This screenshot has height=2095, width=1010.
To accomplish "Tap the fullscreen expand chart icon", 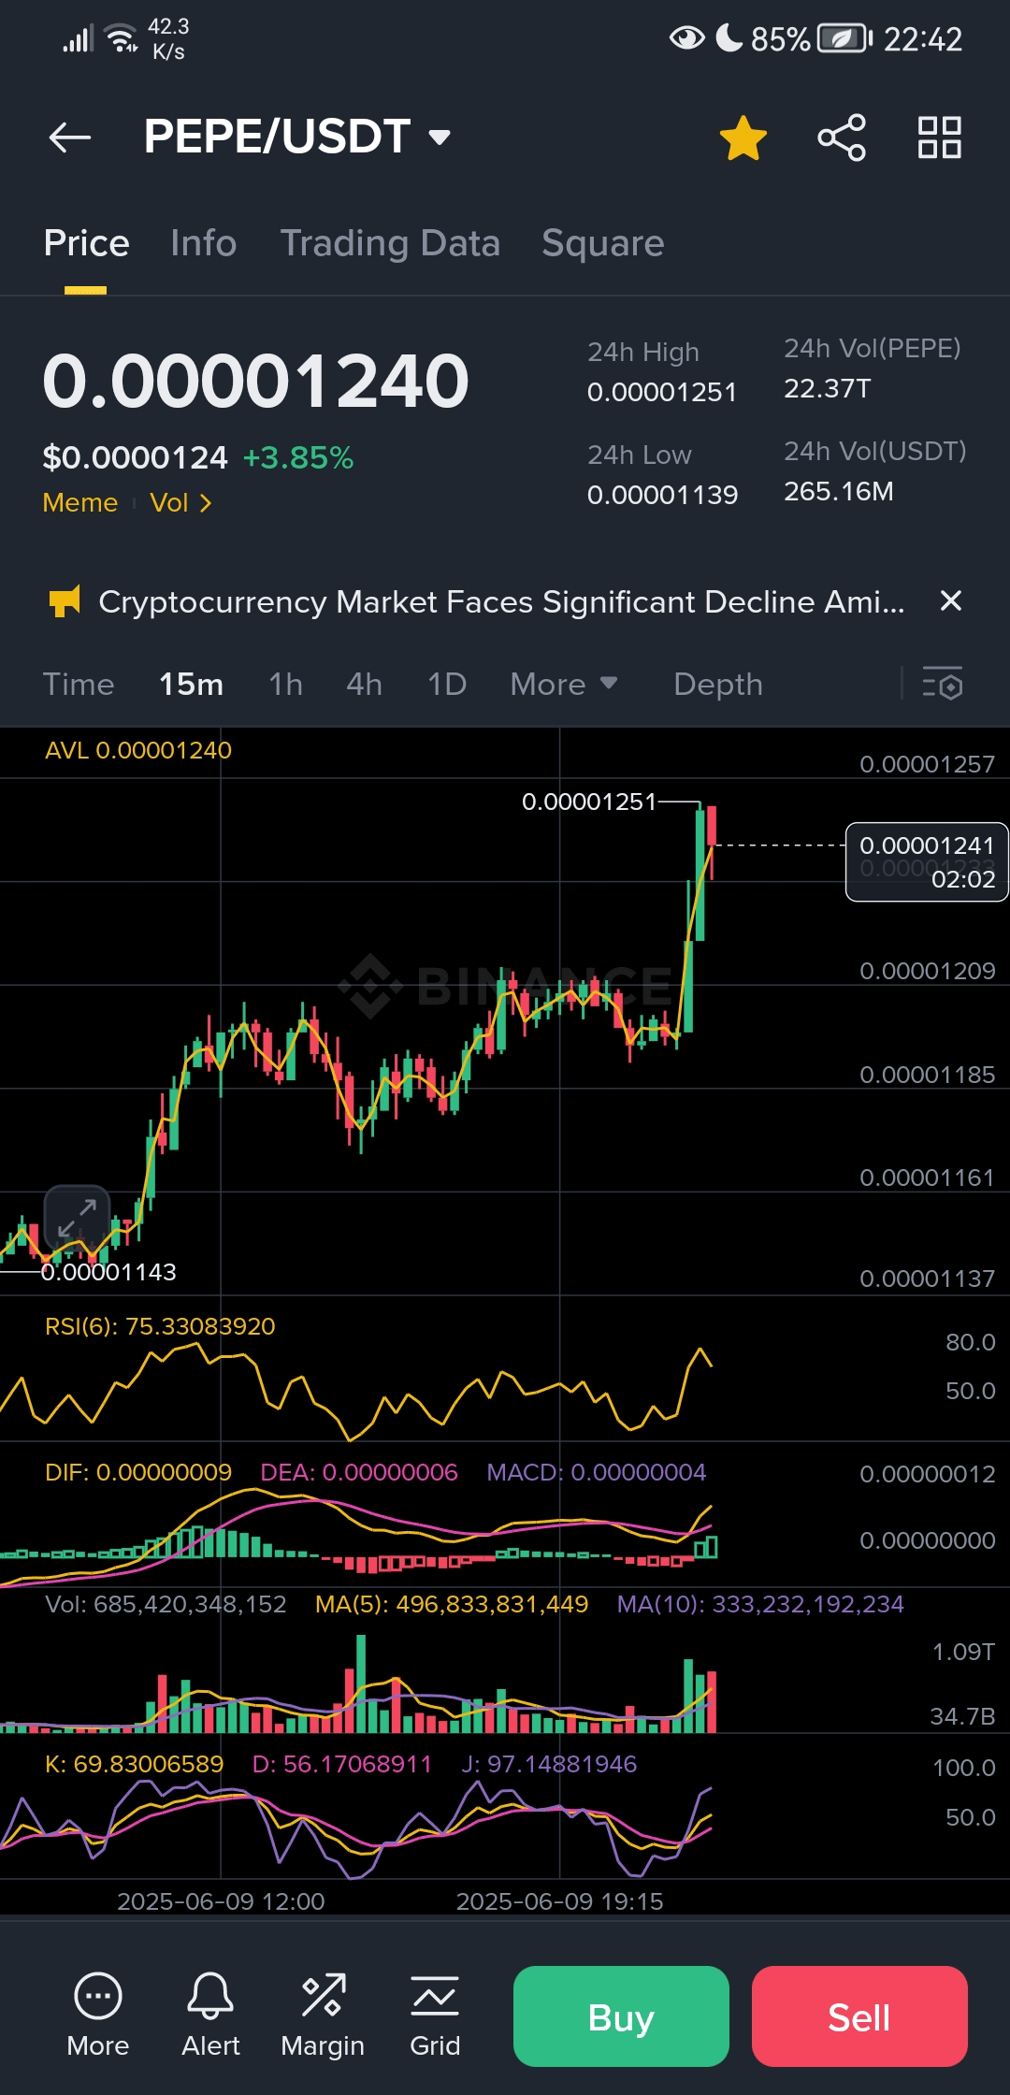I will [77, 1218].
